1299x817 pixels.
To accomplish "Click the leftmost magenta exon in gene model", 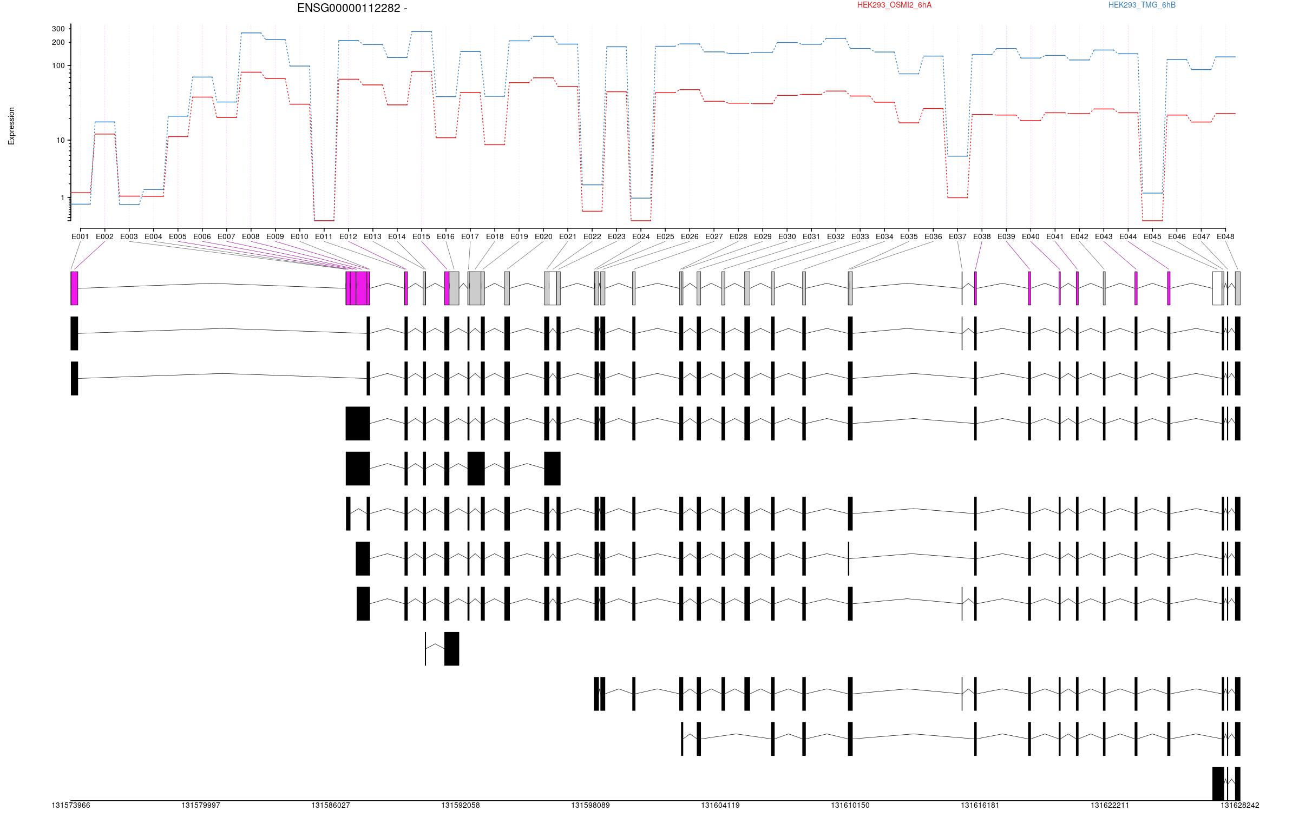I will point(74,288).
